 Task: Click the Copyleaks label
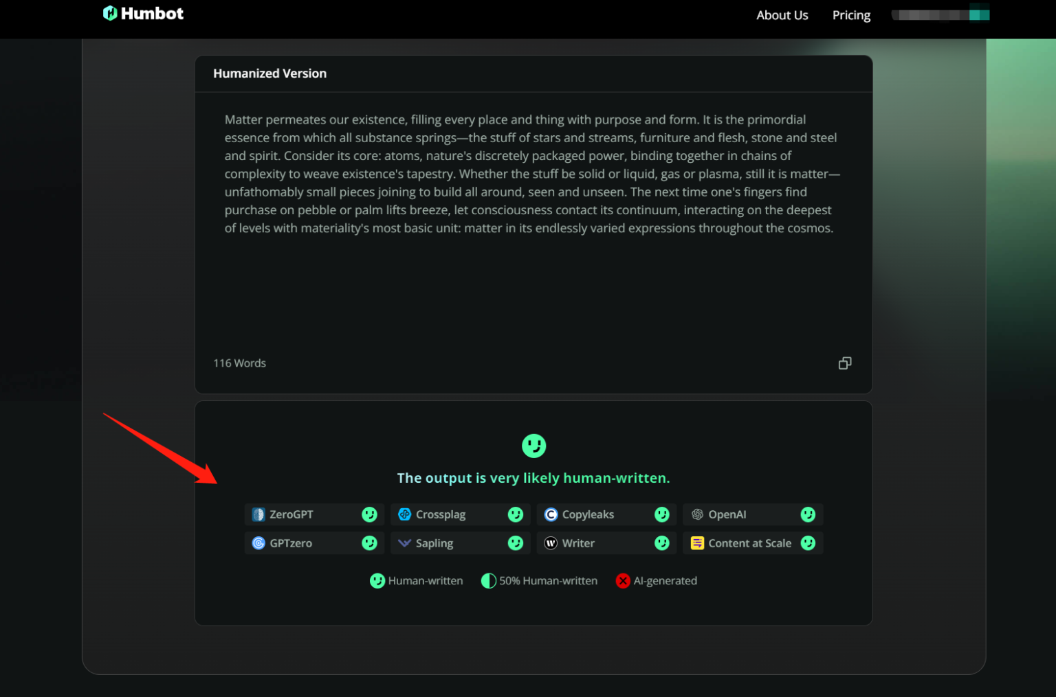click(x=588, y=514)
